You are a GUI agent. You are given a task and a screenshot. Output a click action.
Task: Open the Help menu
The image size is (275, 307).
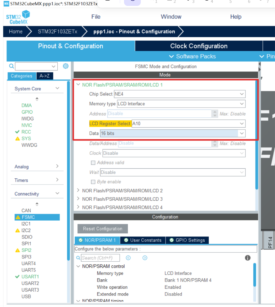(x=236, y=17)
